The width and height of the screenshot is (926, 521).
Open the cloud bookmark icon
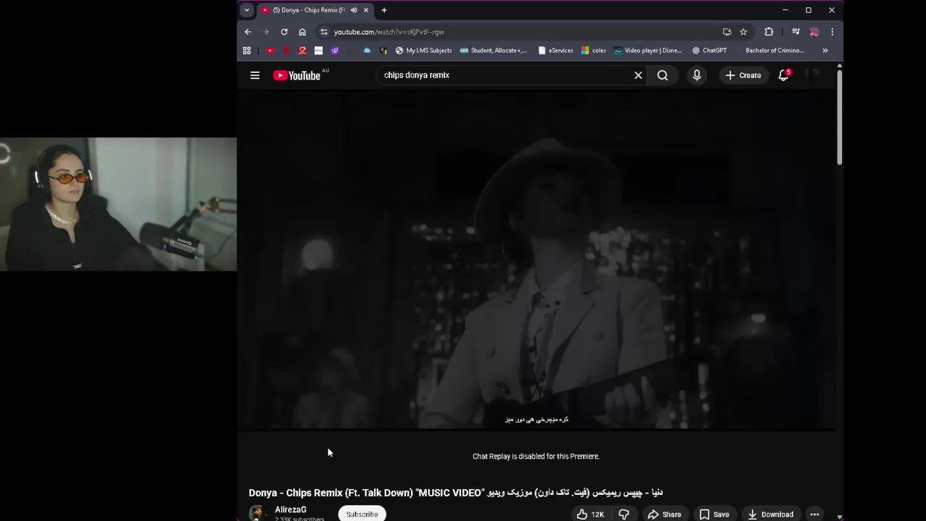[x=367, y=51]
